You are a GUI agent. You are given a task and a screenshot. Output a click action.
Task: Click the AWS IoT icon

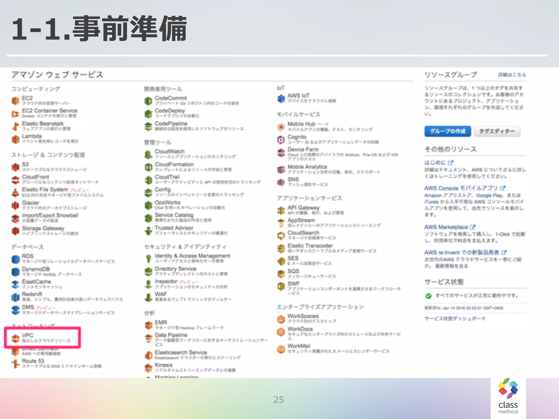tap(281, 98)
